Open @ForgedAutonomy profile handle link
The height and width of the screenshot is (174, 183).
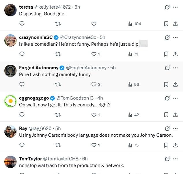(86, 68)
